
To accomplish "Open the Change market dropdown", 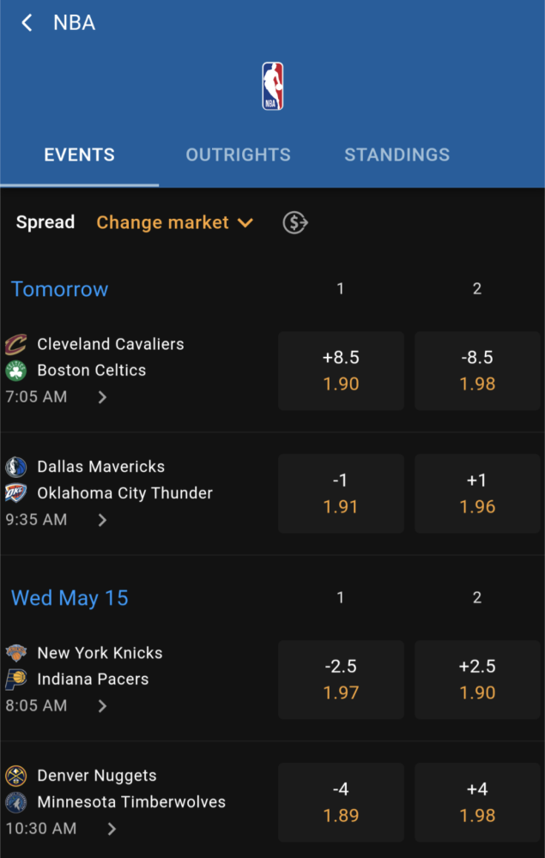I will 175,223.
